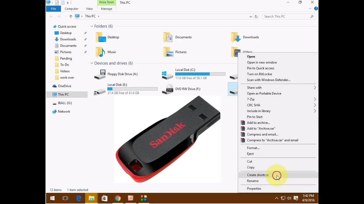Open Customize Quick Access Toolbar dropdown
Viewport: 364px width, 204px height.
point(68,3)
